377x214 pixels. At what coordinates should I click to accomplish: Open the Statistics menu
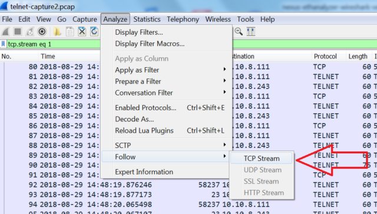[147, 19]
